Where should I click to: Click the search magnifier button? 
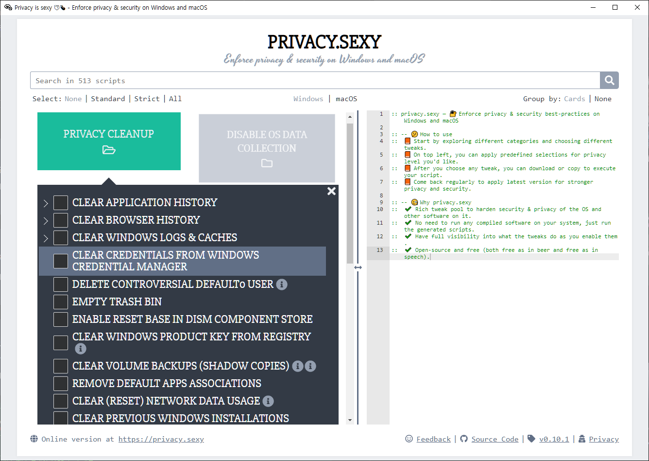coord(609,80)
